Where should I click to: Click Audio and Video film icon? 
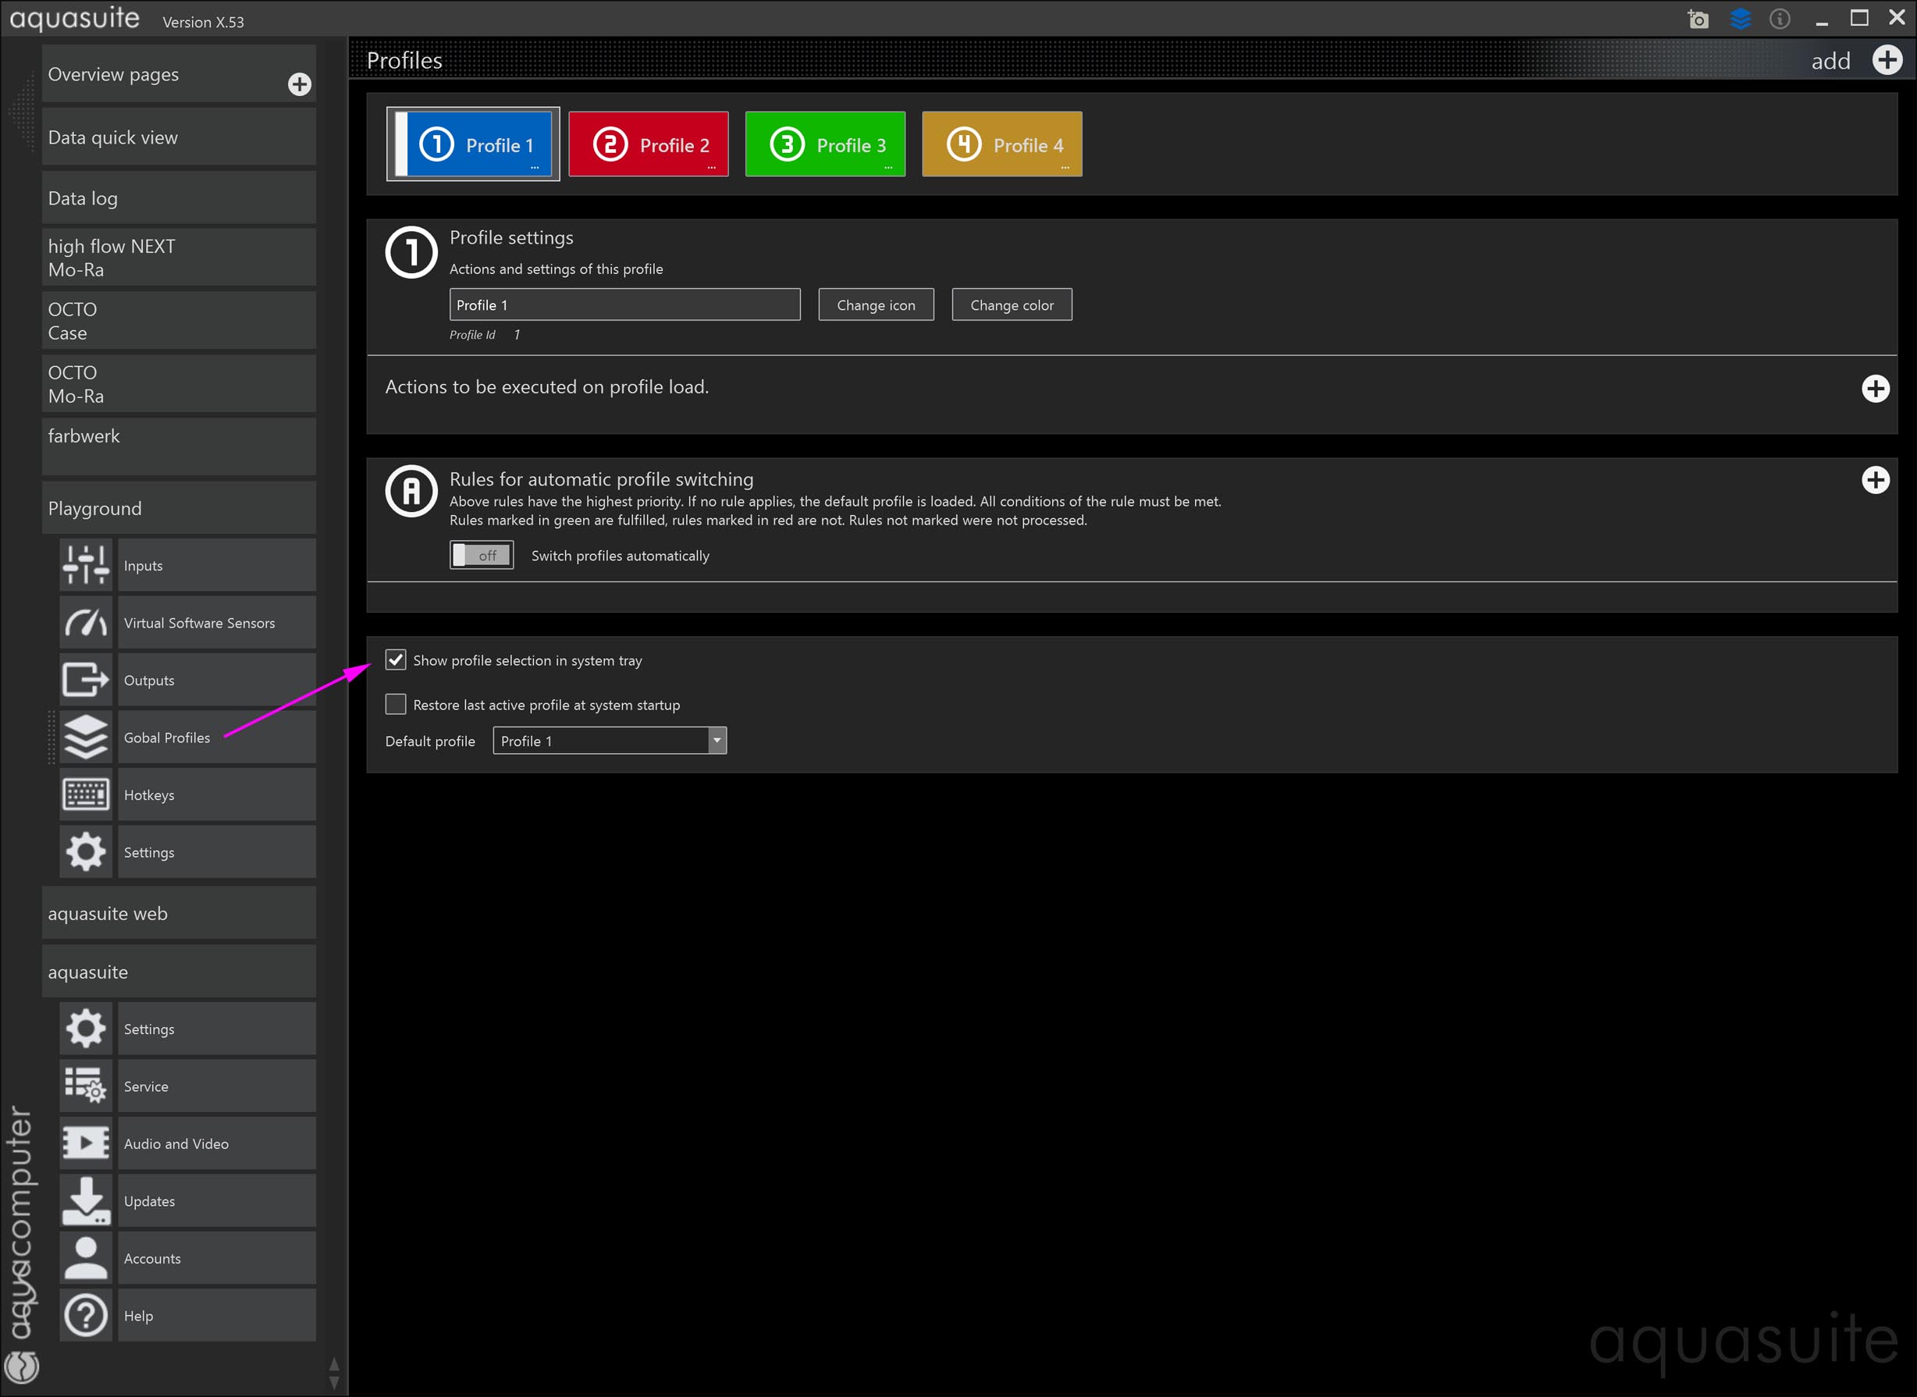tap(85, 1143)
